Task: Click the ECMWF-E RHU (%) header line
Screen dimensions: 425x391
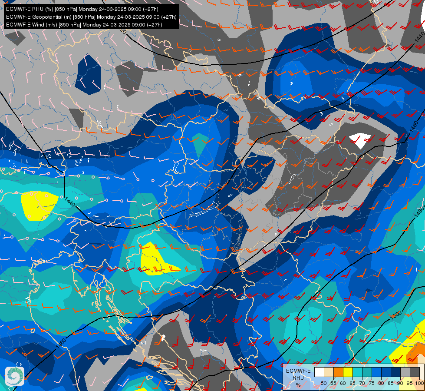Action: click(x=82, y=9)
